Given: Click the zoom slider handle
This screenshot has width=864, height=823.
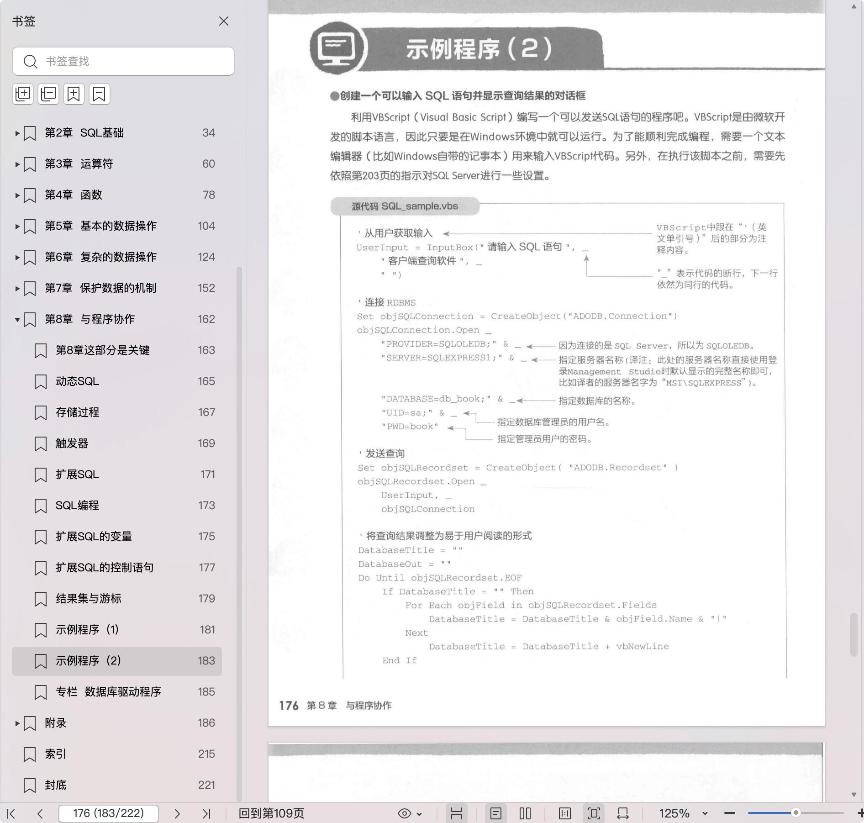Looking at the screenshot, I should [x=796, y=813].
